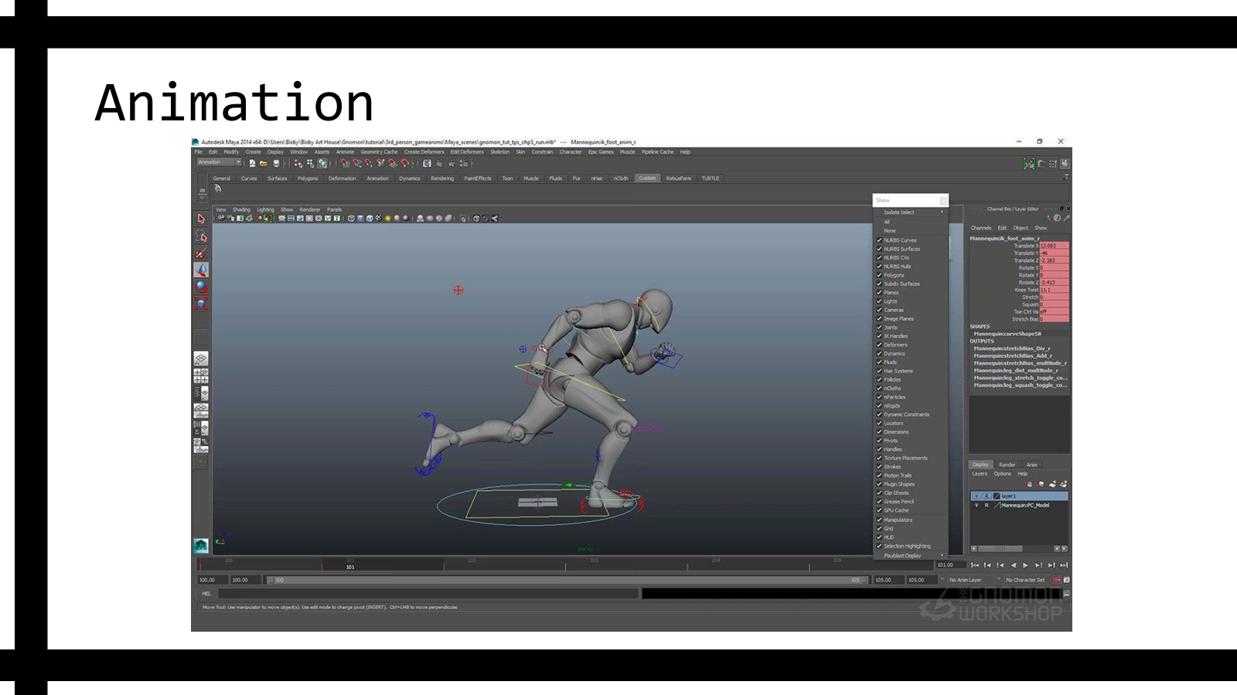Click the camera select icon in panel toolbar
This screenshot has height=695, width=1237.
click(221, 219)
